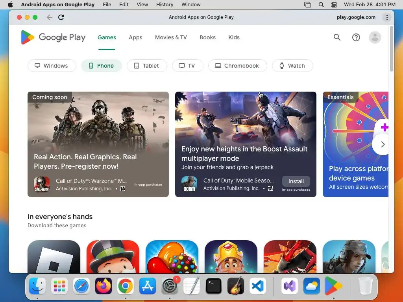
Task: Launch Safari from the dock
Action: pos(81,286)
